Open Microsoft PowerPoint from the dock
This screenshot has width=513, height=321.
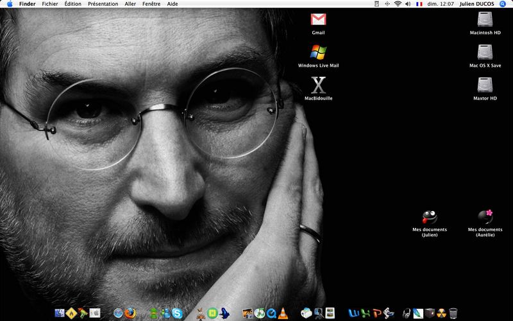[377, 313]
